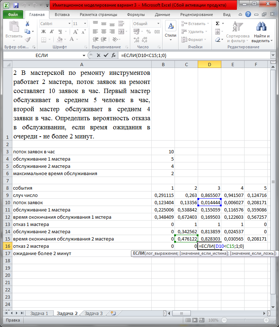The height and width of the screenshot is (327, 279).
Task: Apply Comma Style (000) format
Action: point(157,32)
